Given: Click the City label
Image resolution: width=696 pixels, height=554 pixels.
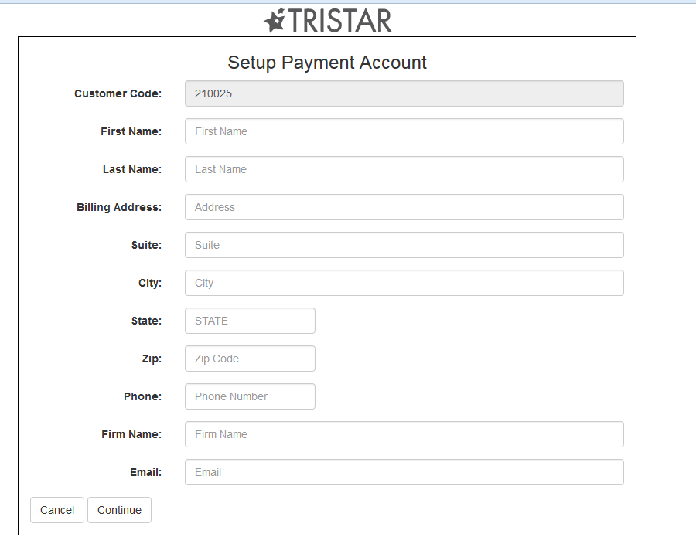Looking at the screenshot, I should 150,283.
